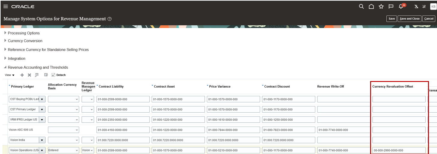Open Revenue Management Ledger dropdown for CST Primary Ledger
This screenshot has height=154, width=437.
click(x=88, y=109)
